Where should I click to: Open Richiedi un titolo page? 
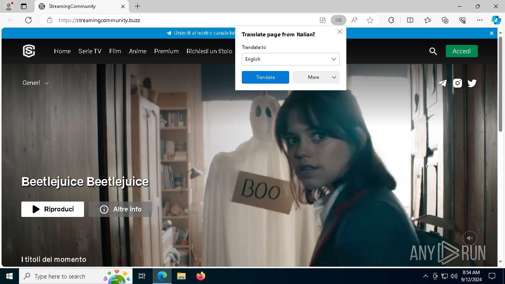pyautogui.click(x=209, y=51)
